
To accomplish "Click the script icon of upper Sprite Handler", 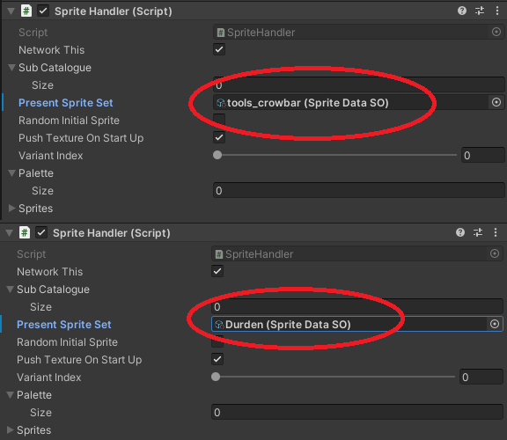I will (26, 11).
